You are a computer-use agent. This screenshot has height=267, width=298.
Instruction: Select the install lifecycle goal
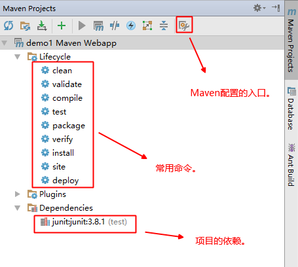click(x=58, y=152)
